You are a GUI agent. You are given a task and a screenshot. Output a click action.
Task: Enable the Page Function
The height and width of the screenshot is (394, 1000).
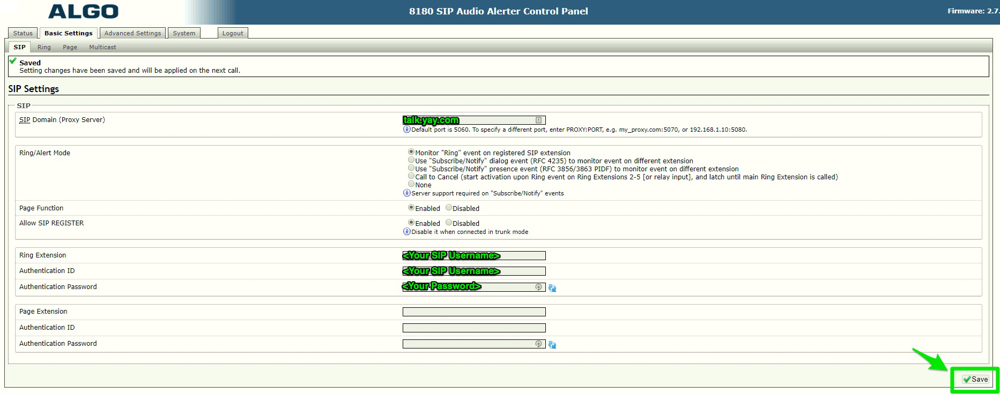411,208
